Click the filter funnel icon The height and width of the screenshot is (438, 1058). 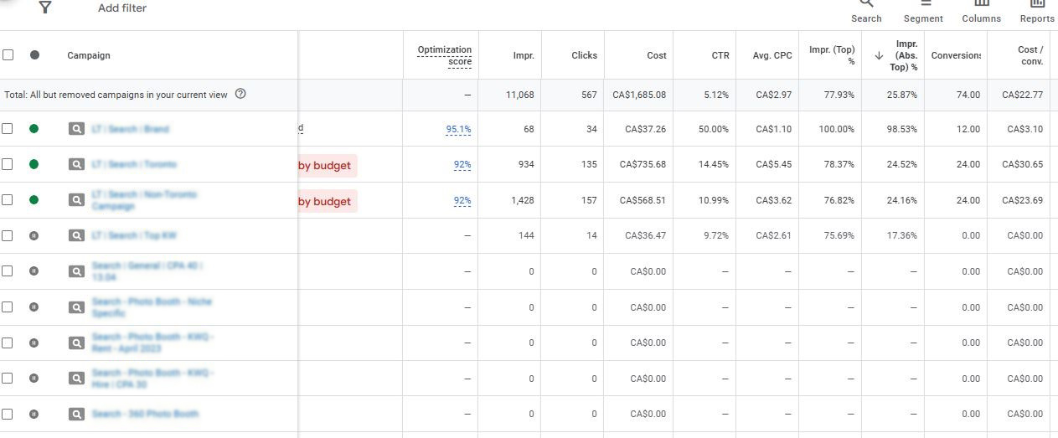45,8
